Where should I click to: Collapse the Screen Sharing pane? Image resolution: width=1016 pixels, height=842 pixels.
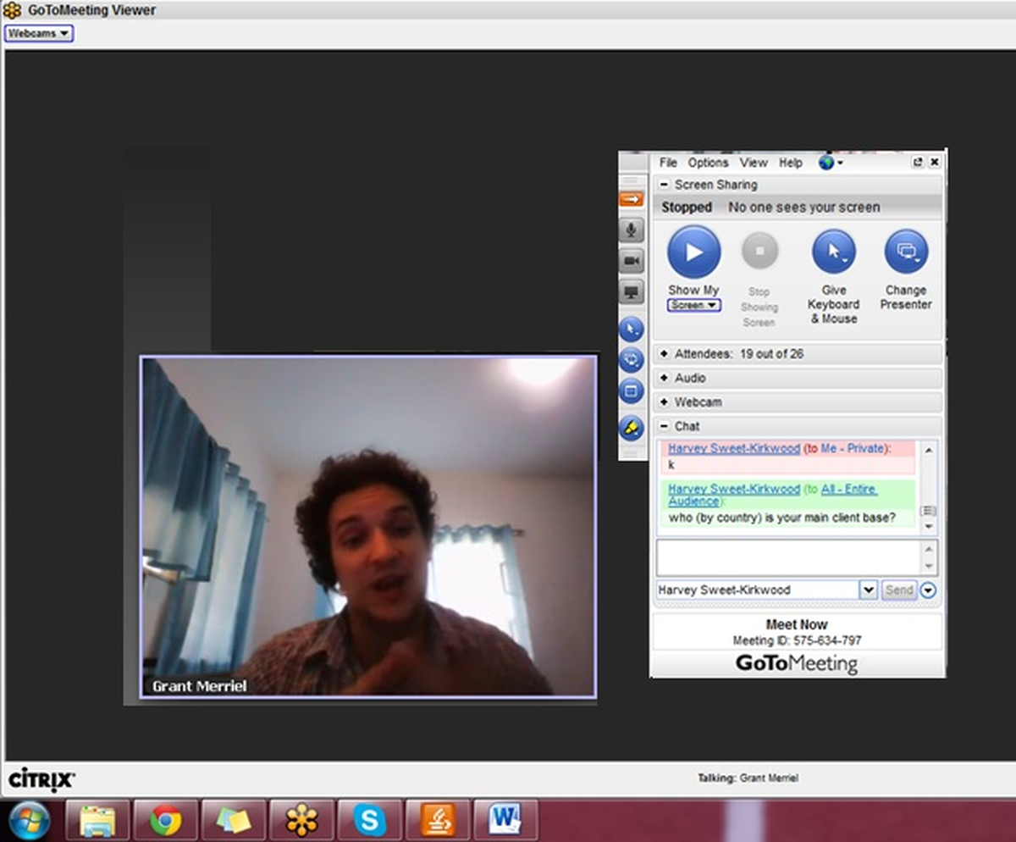click(664, 185)
